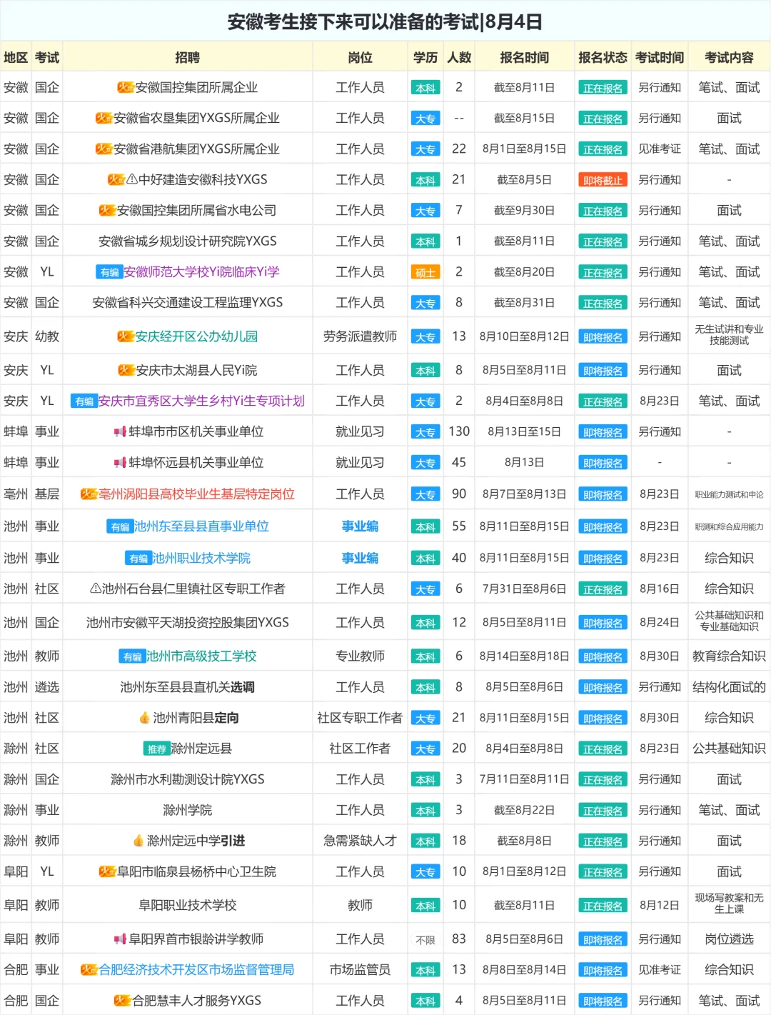Click 有编 badge before 池州职业技术学院

tap(138, 558)
